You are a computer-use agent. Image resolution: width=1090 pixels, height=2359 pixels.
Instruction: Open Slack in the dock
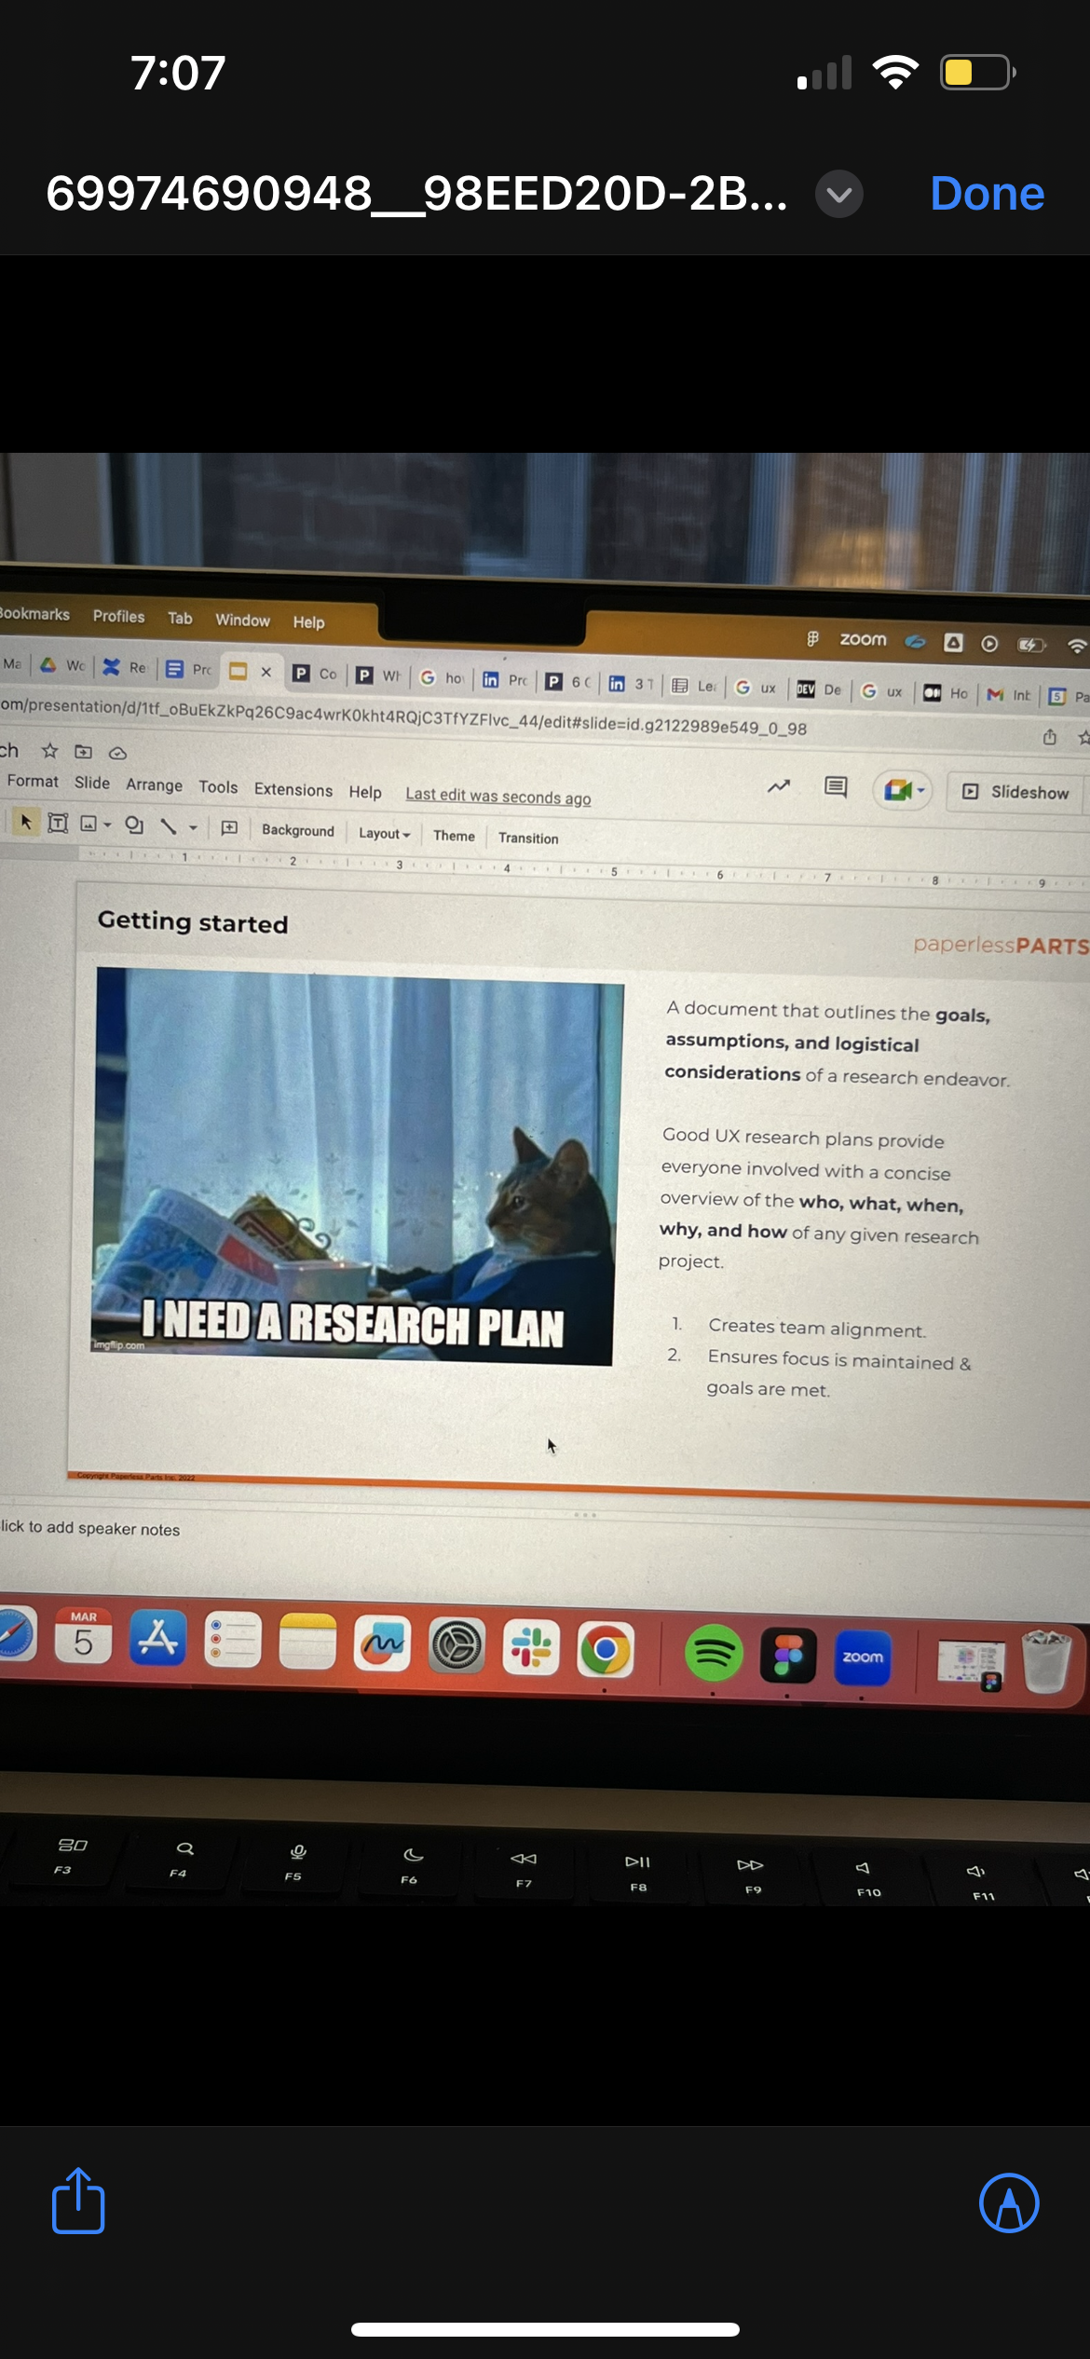click(x=531, y=1648)
